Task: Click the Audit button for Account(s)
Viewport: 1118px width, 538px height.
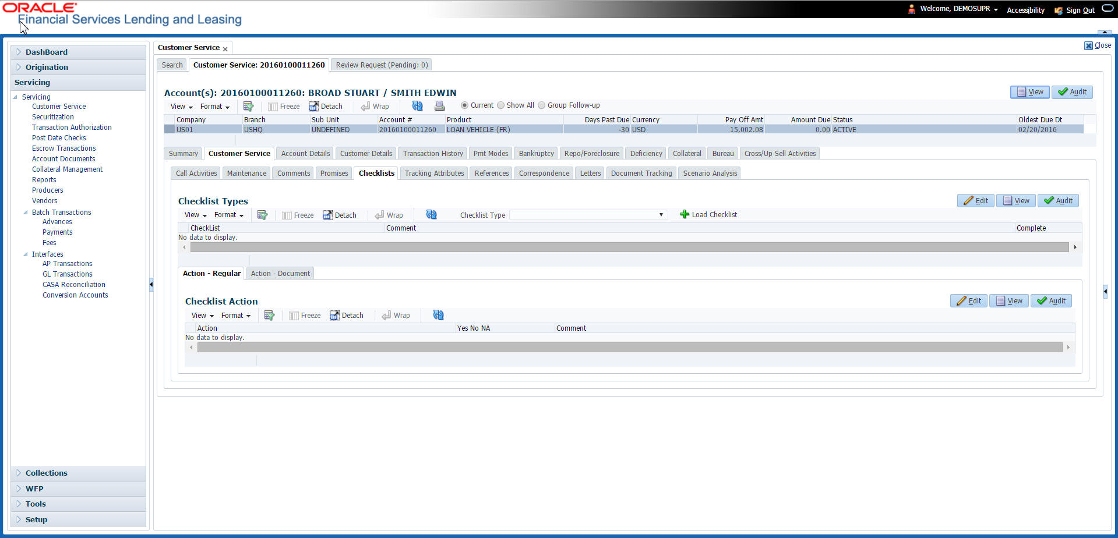Action: tap(1072, 92)
